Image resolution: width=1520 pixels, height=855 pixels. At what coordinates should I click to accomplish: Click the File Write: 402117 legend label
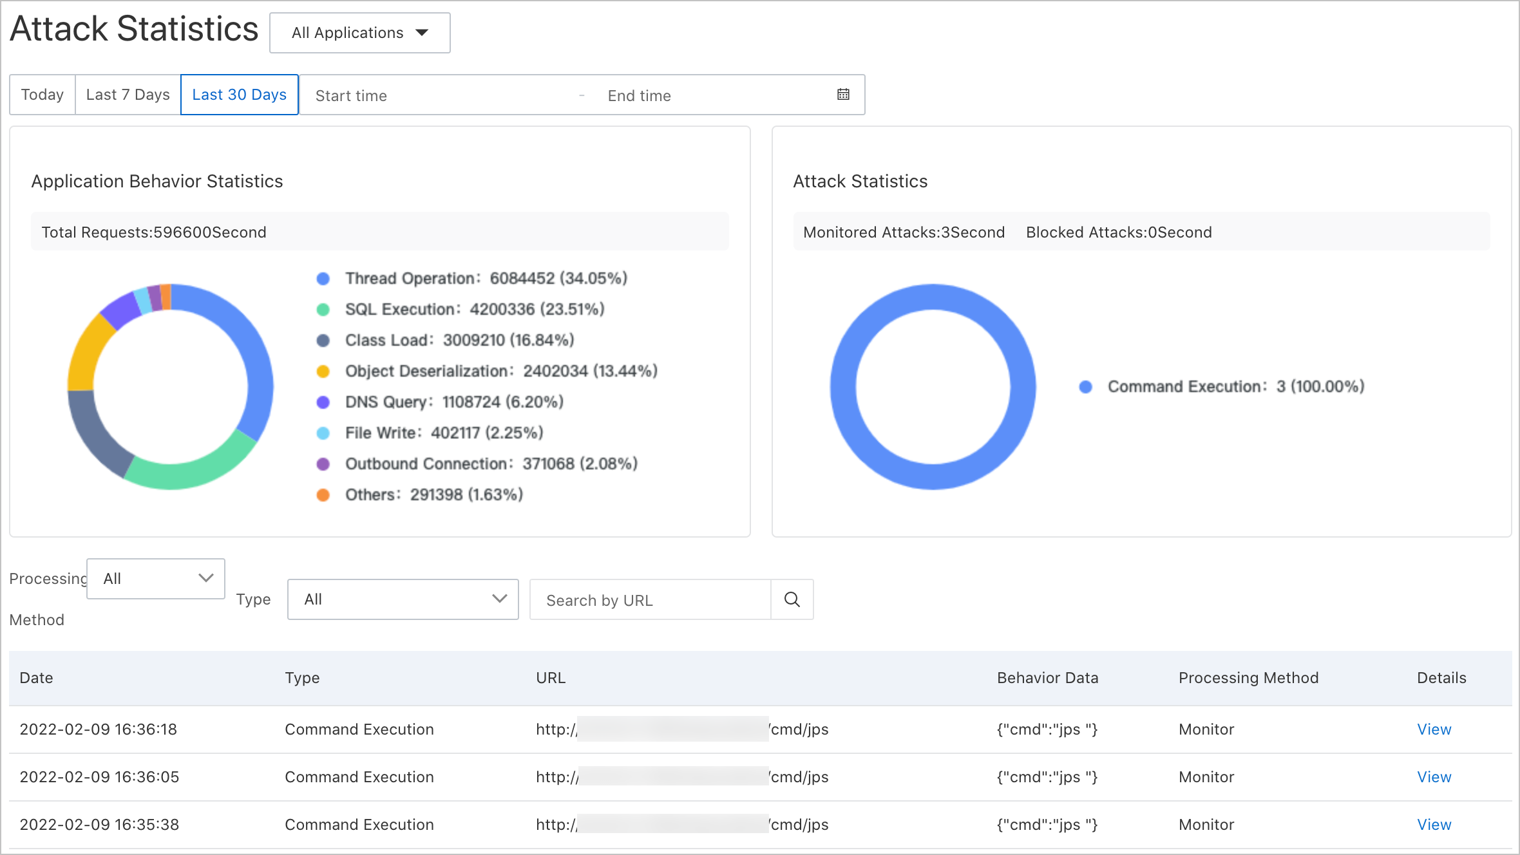point(444,433)
